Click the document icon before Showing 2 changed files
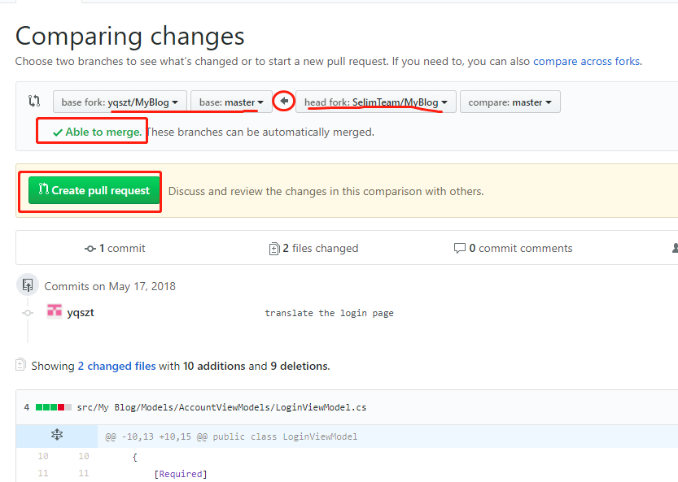 [23, 365]
